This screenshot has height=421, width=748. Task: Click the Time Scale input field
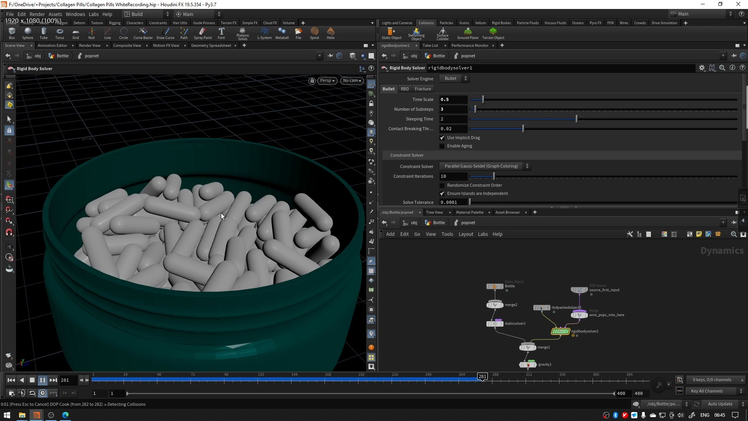(453, 100)
